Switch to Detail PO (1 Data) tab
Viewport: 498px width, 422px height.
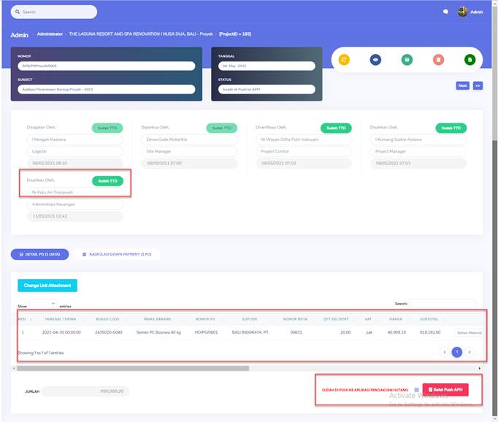pyautogui.click(x=39, y=254)
